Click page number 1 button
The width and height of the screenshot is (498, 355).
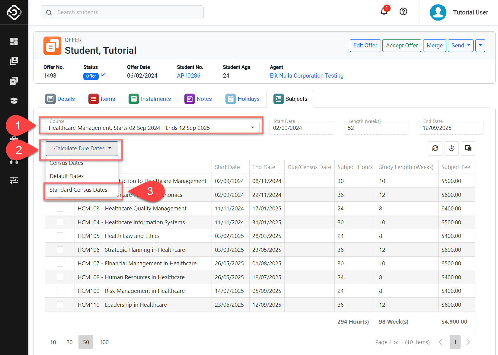click(455, 342)
